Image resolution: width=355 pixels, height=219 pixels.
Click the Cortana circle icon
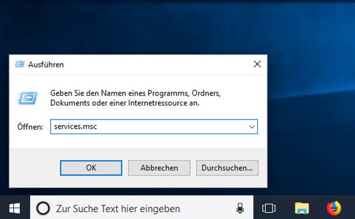pyautogui.click(x=43, y=208)
